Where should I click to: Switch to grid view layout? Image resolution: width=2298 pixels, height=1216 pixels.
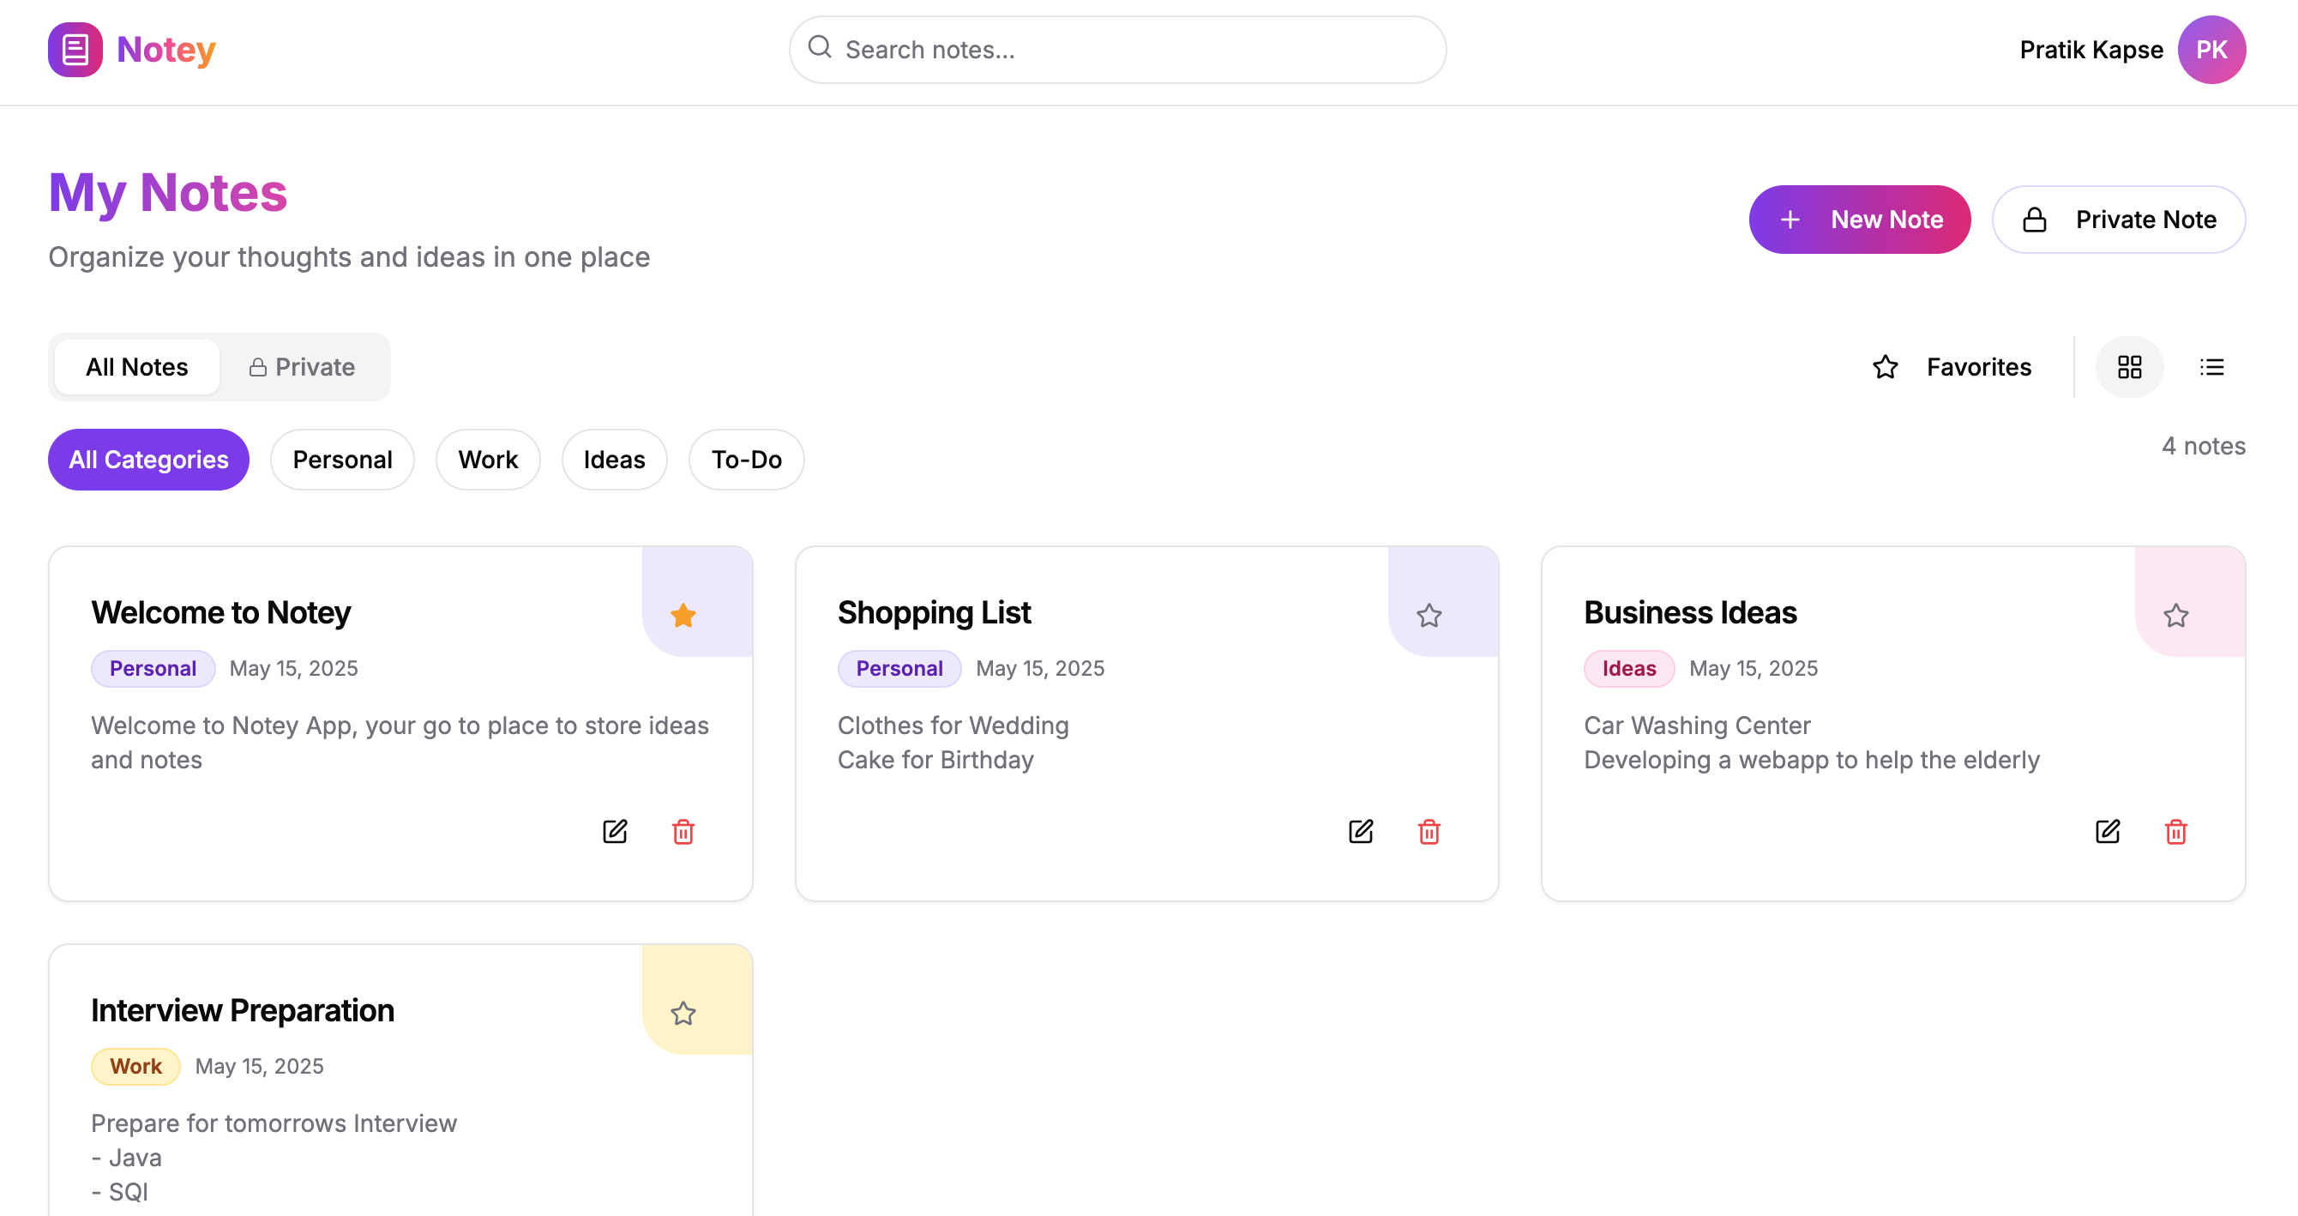click(x=2129, y=367)
